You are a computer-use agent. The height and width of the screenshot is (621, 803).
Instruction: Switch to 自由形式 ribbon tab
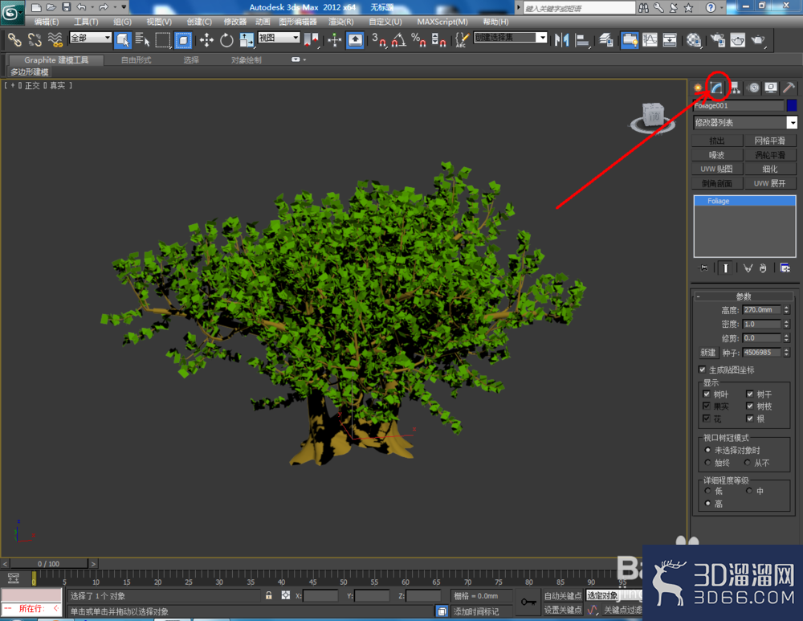pos(136,60)
